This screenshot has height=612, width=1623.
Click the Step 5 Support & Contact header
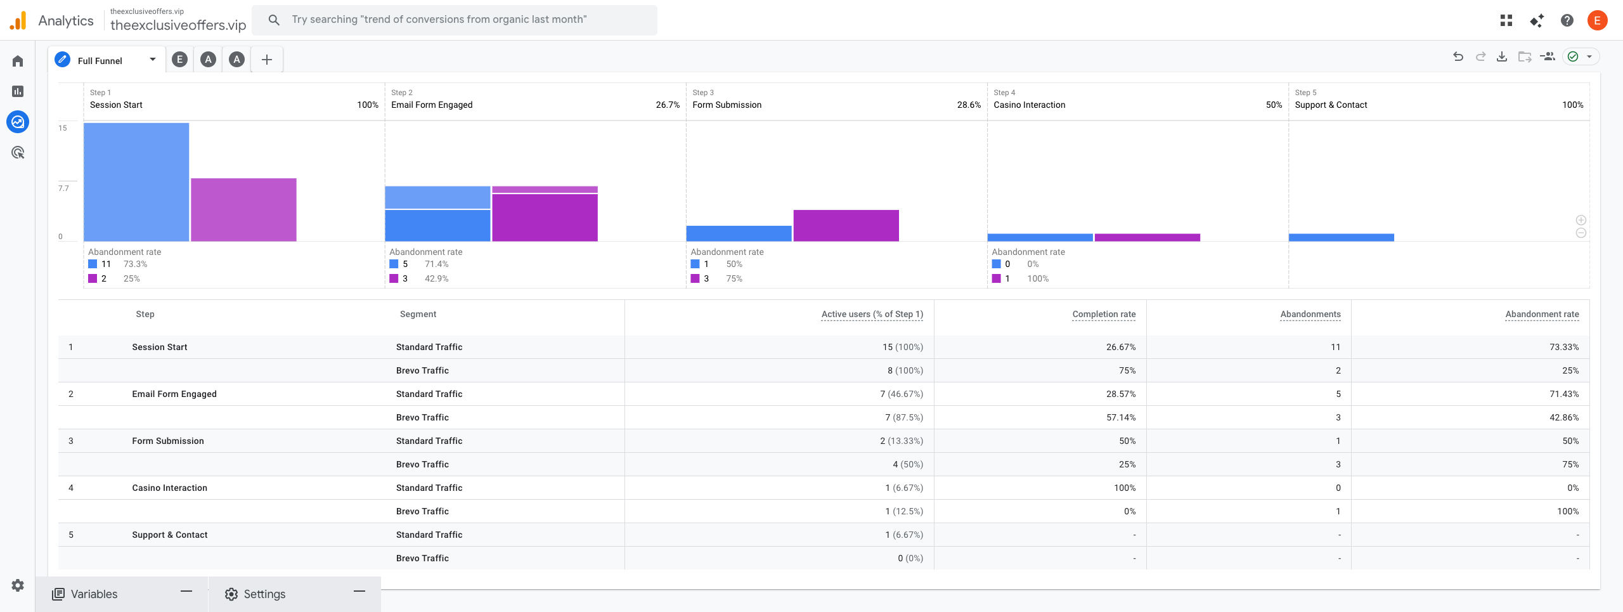(1439, 100)
